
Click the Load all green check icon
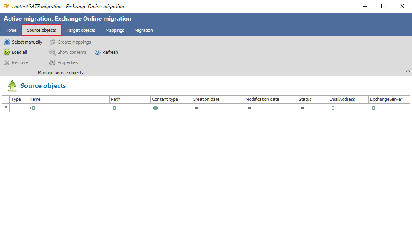(x=7, y=52)
